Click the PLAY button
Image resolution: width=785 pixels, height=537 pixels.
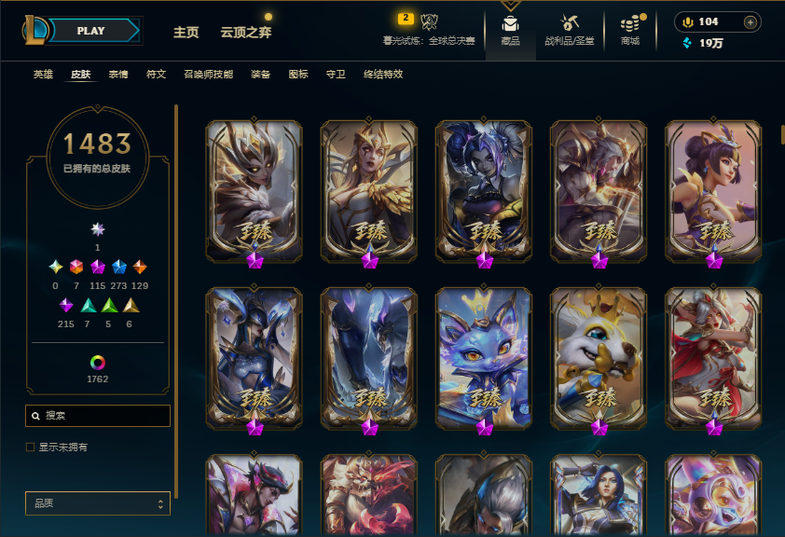click(x=93, y=31)
